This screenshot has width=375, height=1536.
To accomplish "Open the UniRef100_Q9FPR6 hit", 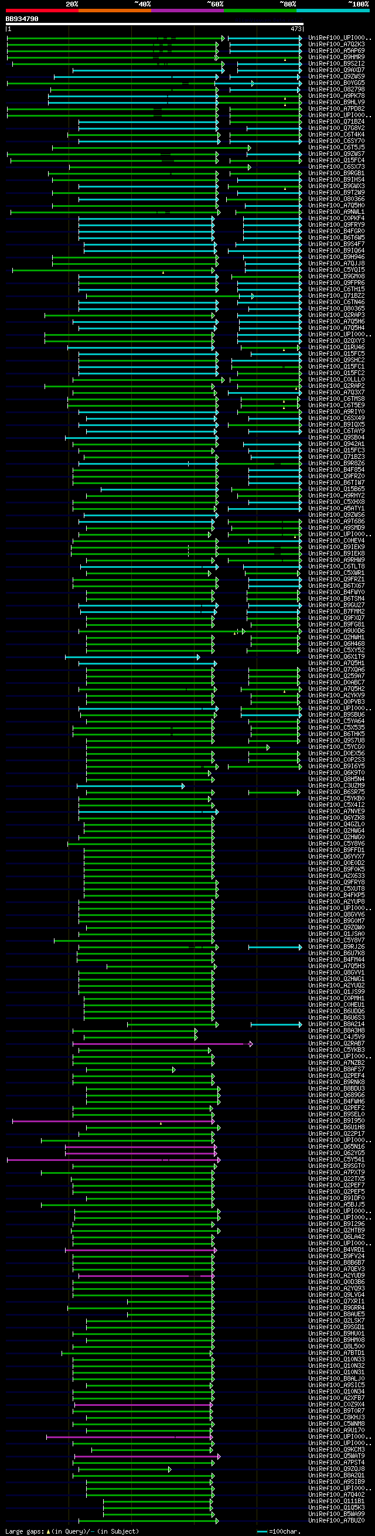I will (336, 282).
